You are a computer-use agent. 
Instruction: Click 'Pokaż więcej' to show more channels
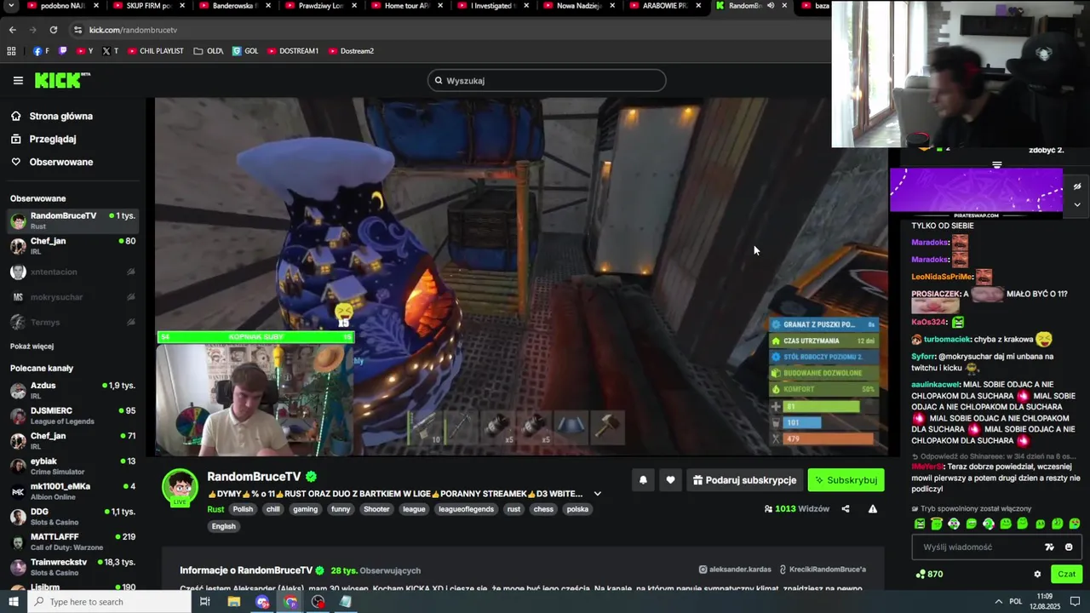[32, 347]
